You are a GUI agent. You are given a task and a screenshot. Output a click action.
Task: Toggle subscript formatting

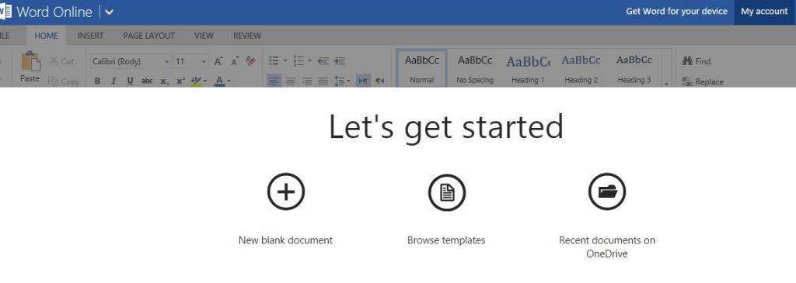(x=164, y=81)
